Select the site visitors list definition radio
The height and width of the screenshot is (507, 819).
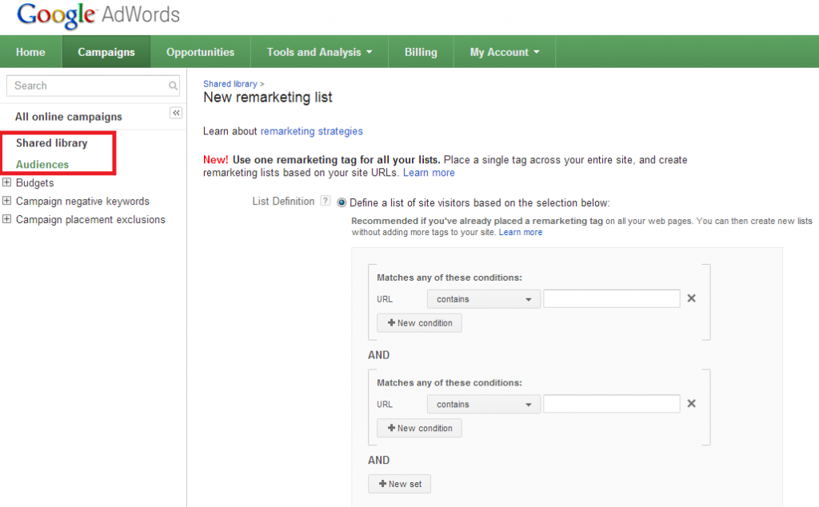(x=342, y=202)
